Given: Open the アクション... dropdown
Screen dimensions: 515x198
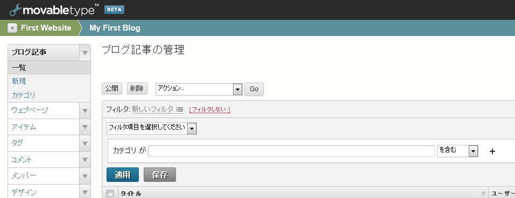Looking at the screenshot, I should (x=199, y=89).
